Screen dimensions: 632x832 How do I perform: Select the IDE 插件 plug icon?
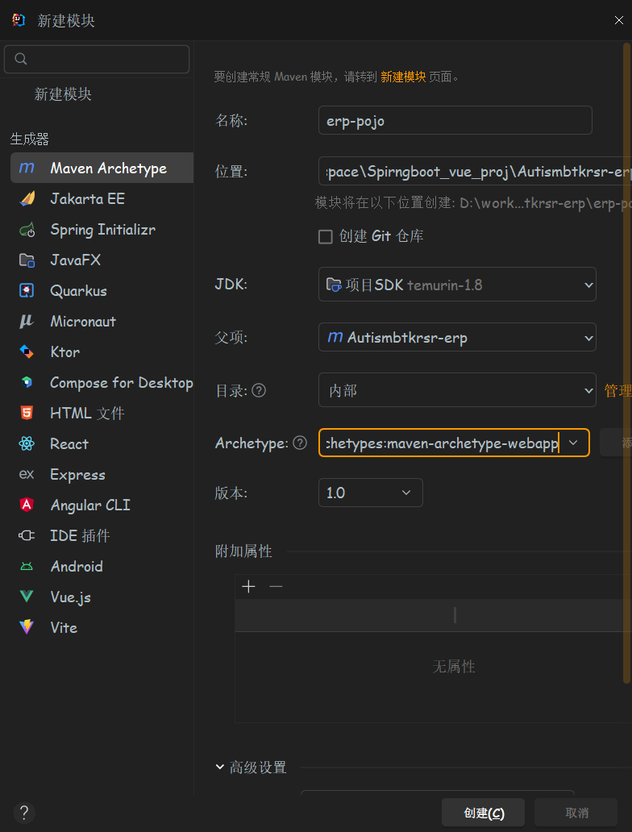27,535
